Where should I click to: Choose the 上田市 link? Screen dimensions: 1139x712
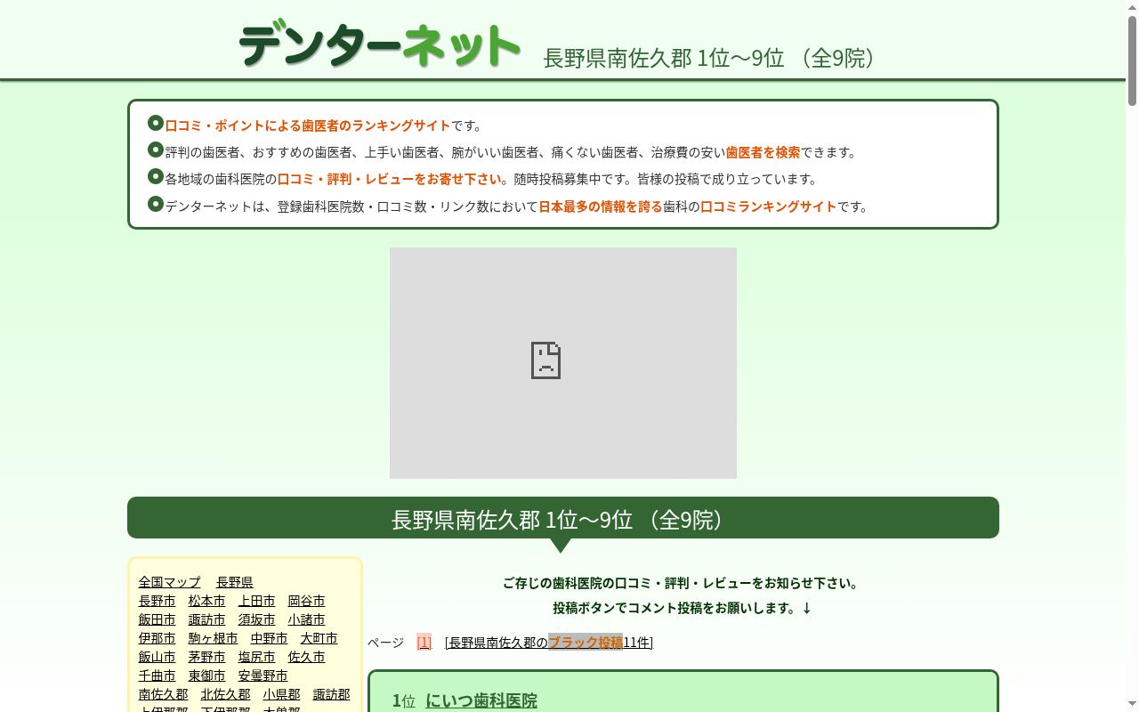(257, 601)
